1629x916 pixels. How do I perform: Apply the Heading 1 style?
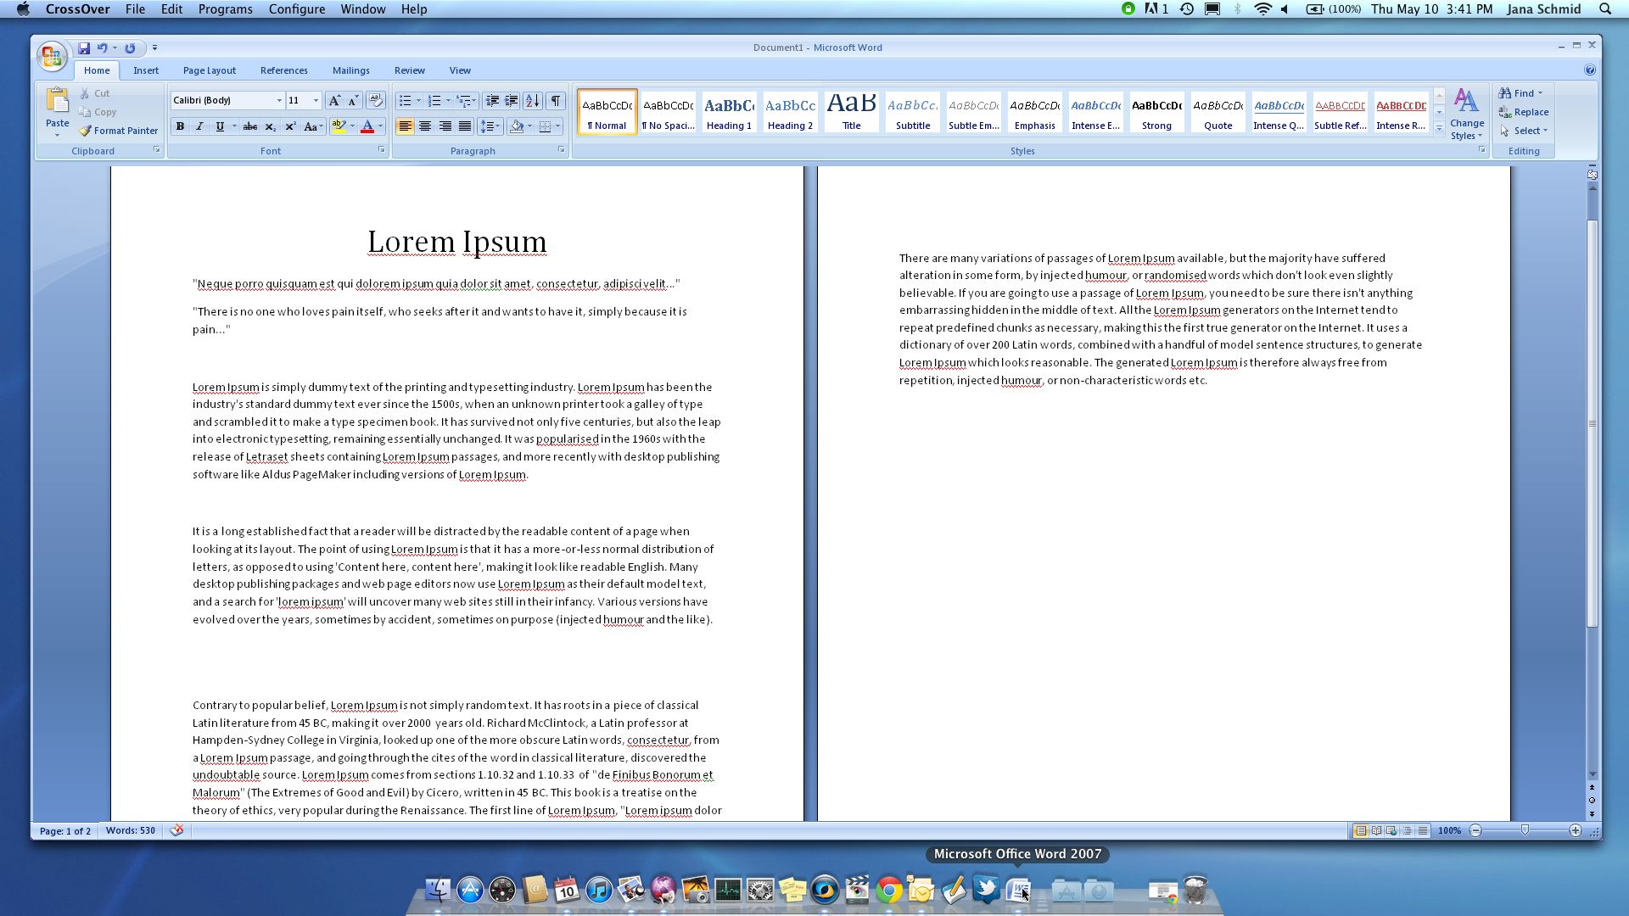point(729,112)
